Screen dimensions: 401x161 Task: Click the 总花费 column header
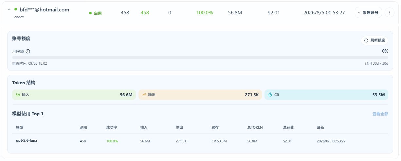[x=288, y=127]
